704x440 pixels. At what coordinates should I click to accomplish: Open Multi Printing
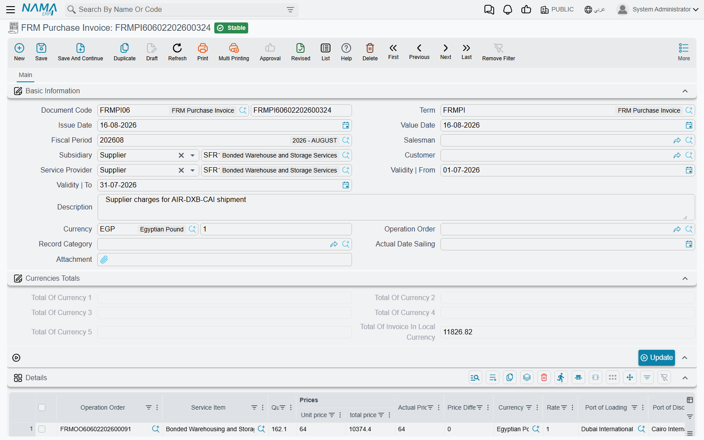234,51
